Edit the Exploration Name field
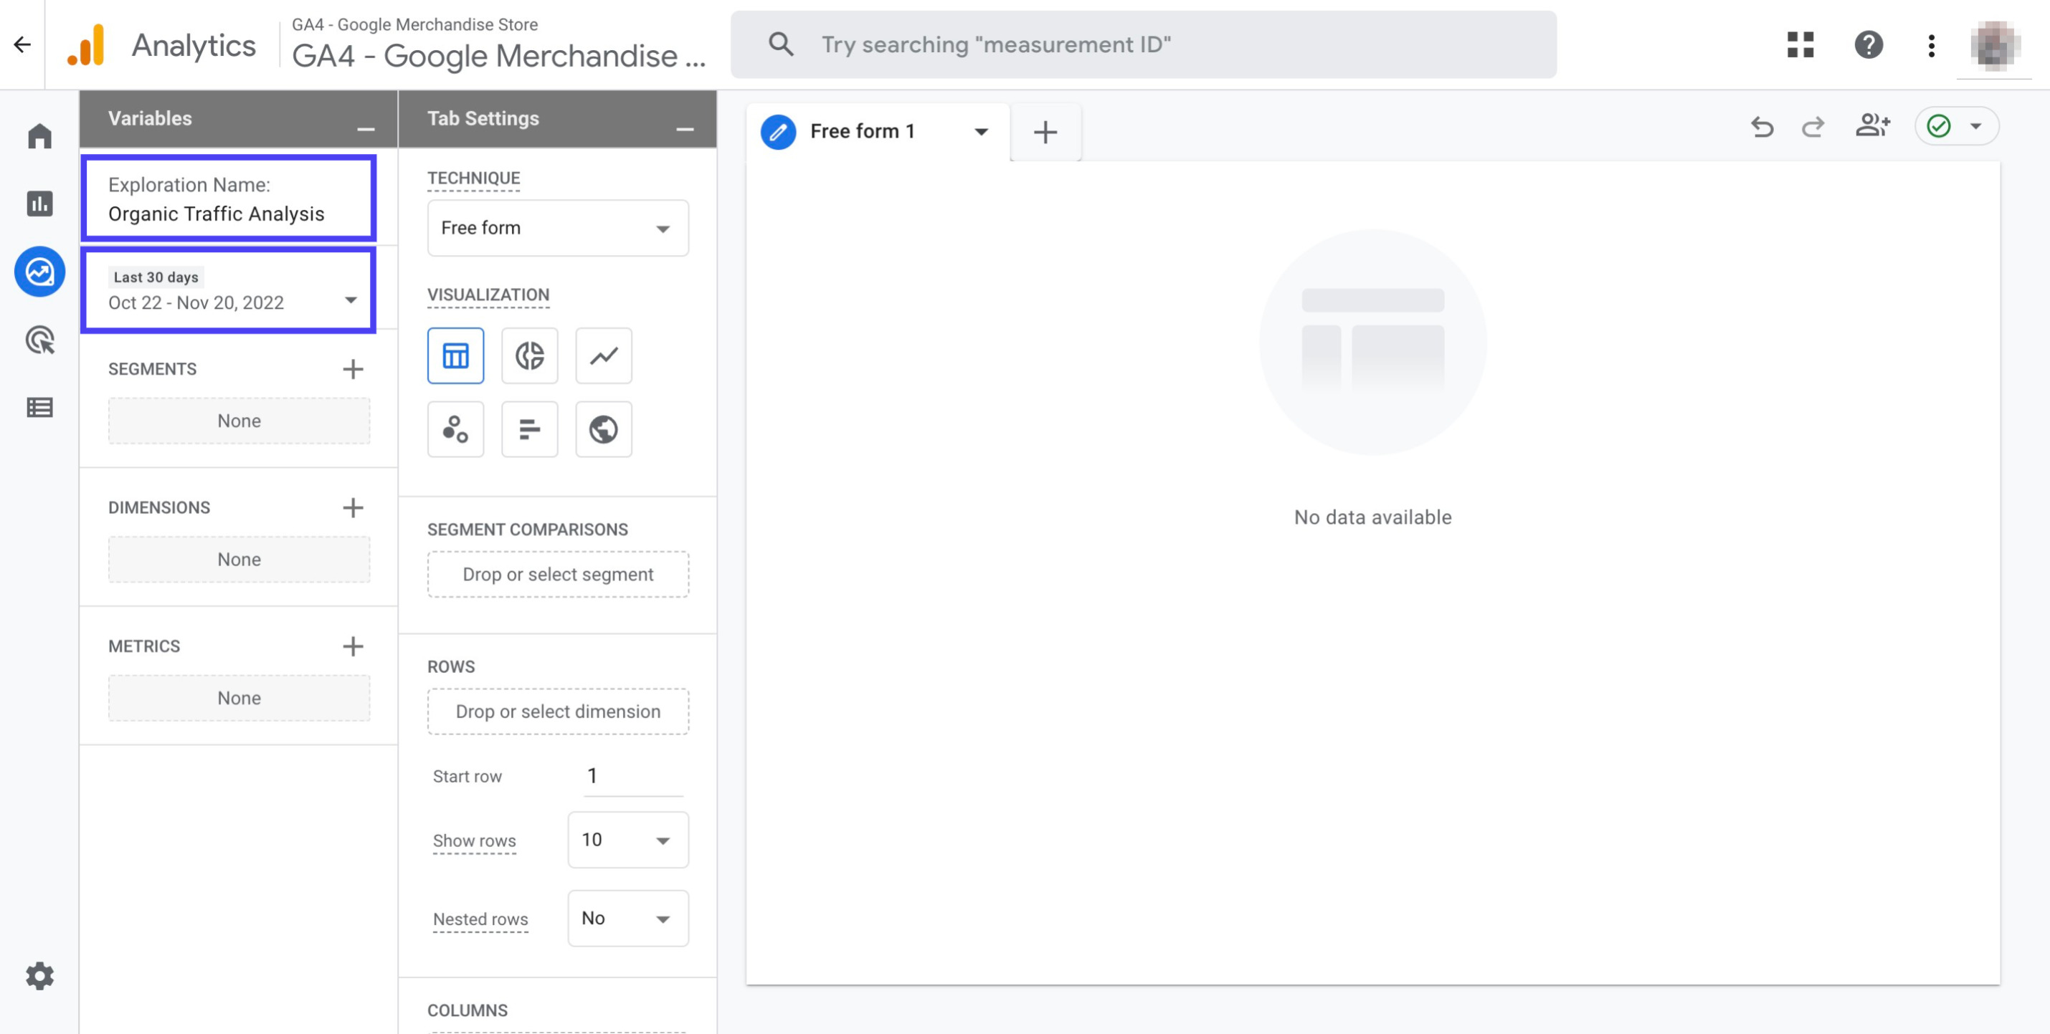Viewport: 2050px width, 1034px height. 229,198
